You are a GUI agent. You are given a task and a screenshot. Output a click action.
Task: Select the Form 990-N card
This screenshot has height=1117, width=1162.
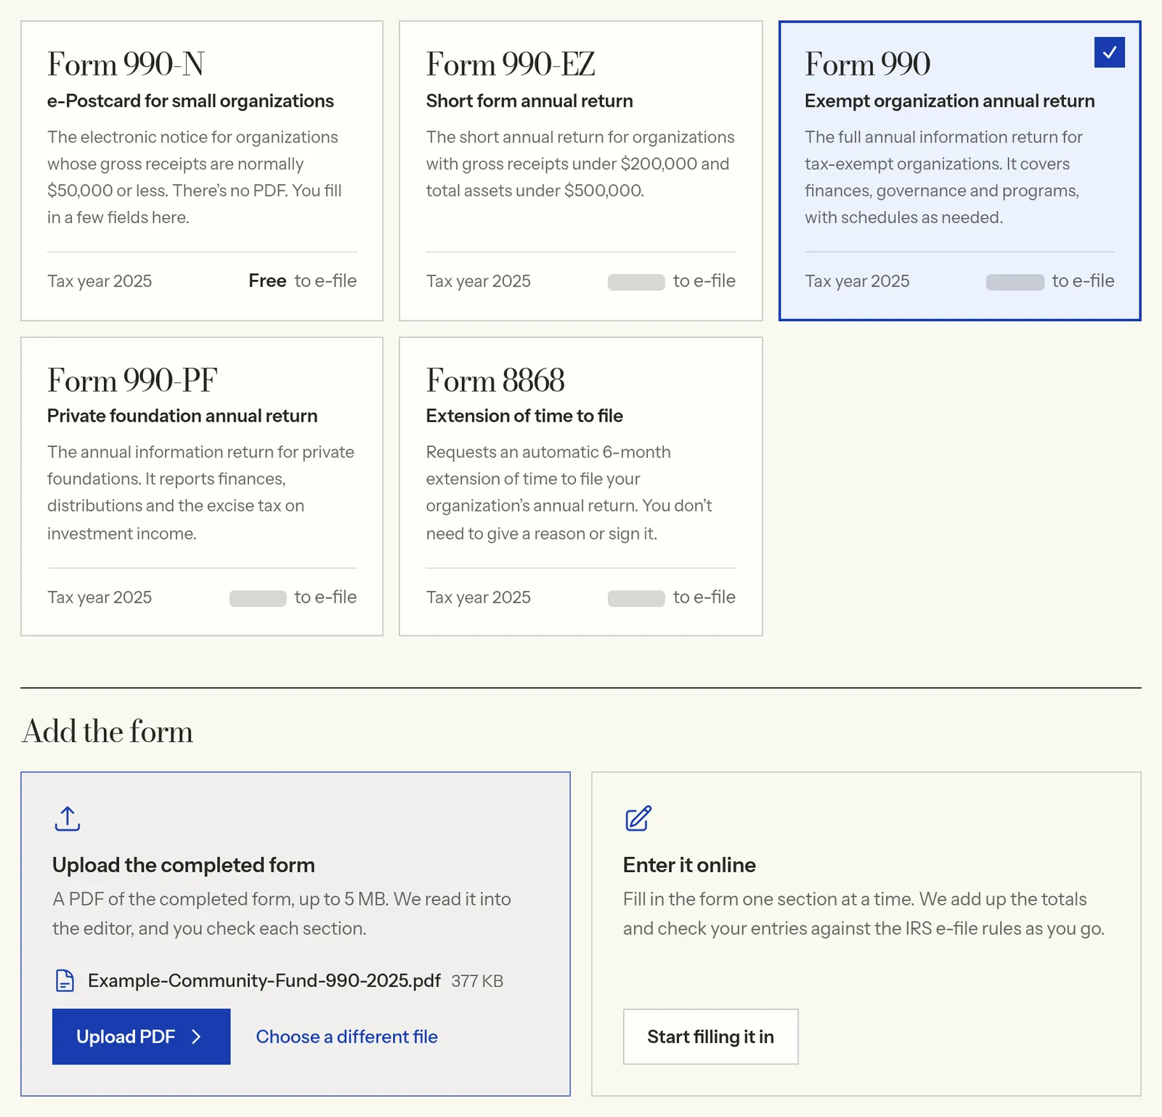coord(202,171)
